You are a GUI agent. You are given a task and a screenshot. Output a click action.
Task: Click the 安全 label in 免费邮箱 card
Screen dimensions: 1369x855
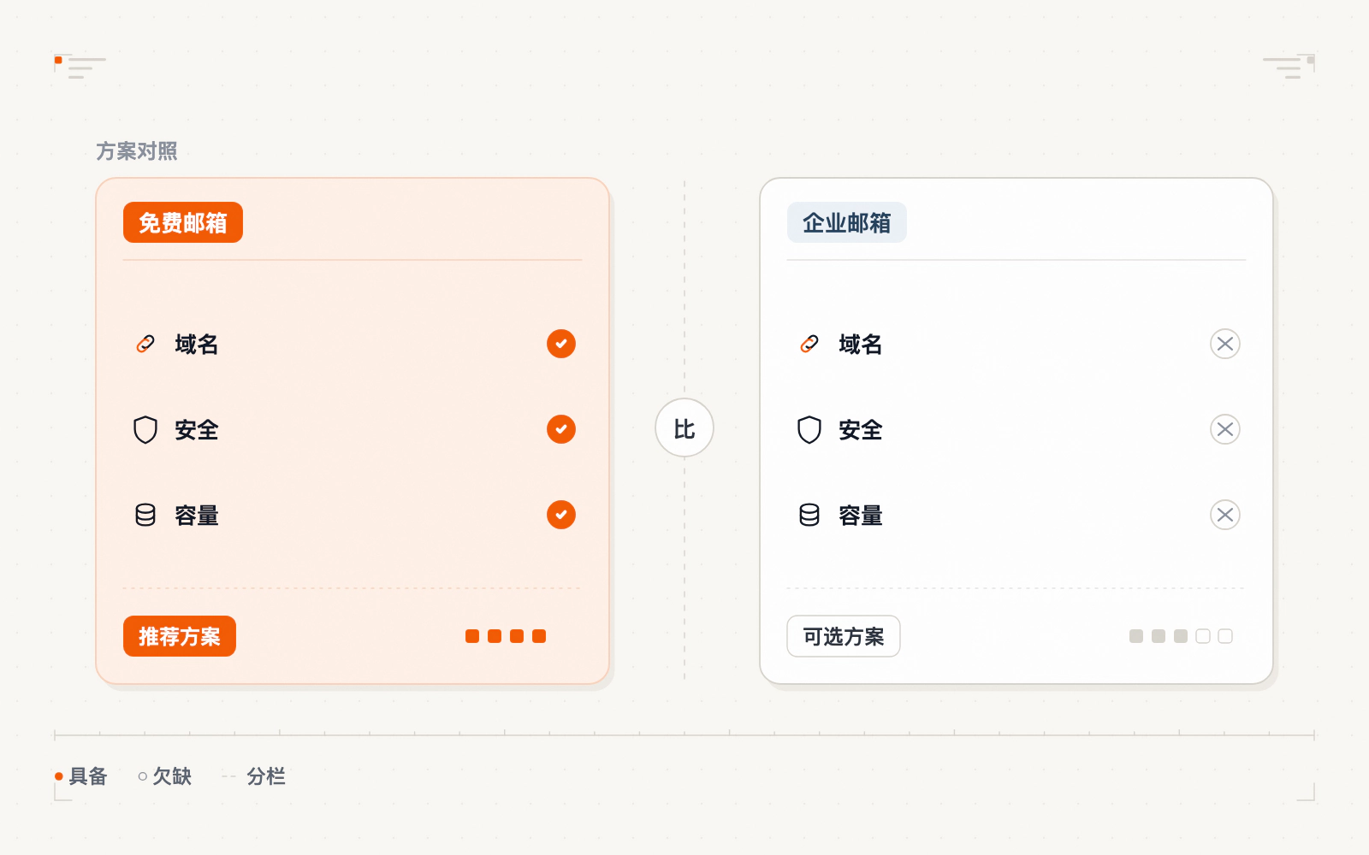click(x=197, y=429)
